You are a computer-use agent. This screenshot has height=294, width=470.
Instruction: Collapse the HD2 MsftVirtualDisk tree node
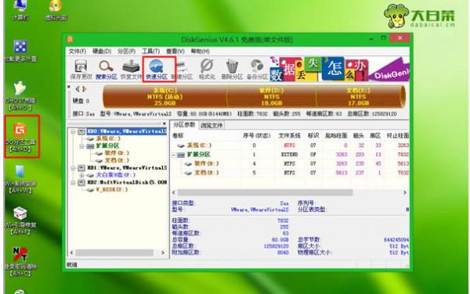pyautogui.click(x=73, y=182)
